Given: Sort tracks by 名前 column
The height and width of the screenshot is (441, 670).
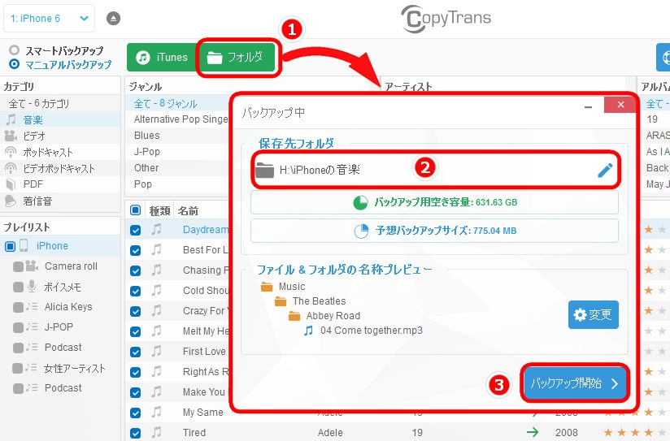Looking at the screenshot, I should (188, 210).
